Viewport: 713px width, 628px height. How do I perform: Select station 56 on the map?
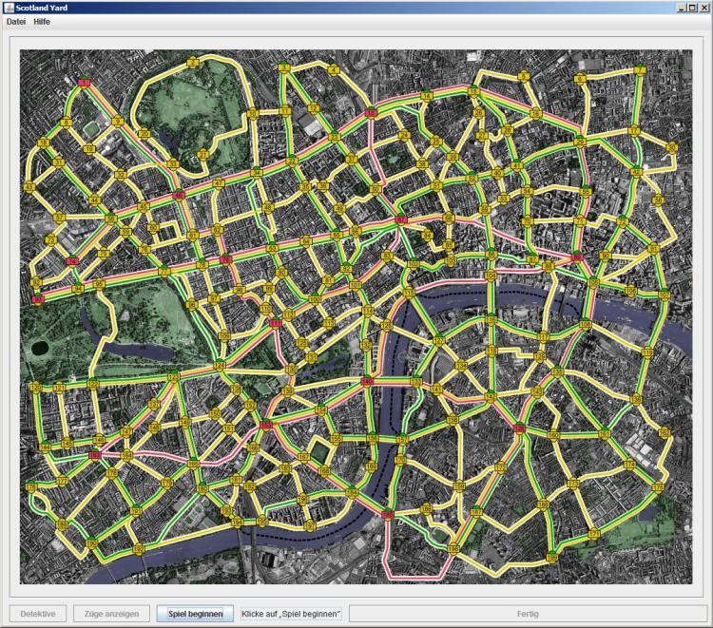coord(658,200)
